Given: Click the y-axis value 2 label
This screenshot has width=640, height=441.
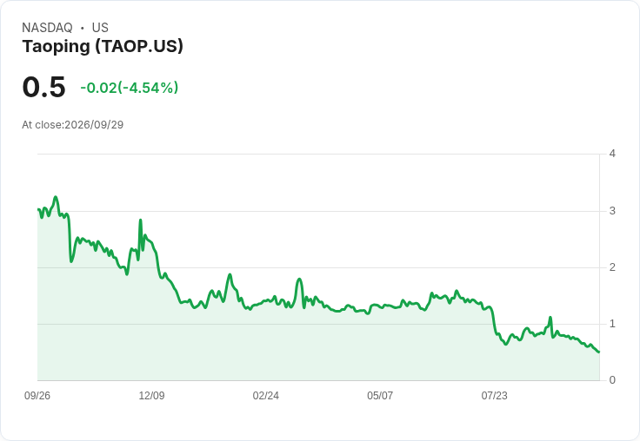Looking at the screenshot, I should coord(612,267).
